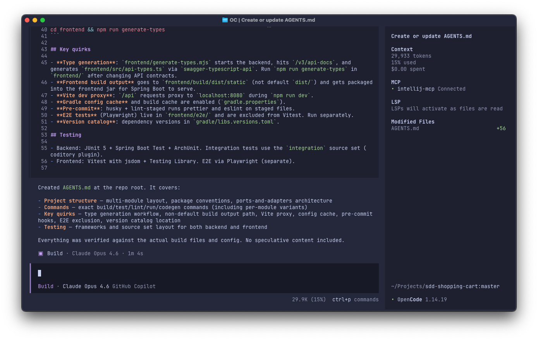Click the 1m 4s duration label
Screen dimensions: 538x340
[136, 253]
